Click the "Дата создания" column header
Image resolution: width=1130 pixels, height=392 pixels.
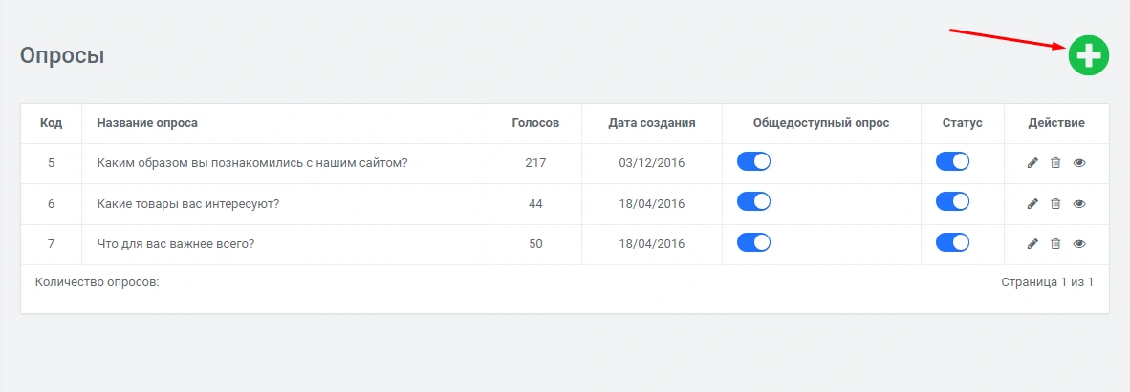652,123
